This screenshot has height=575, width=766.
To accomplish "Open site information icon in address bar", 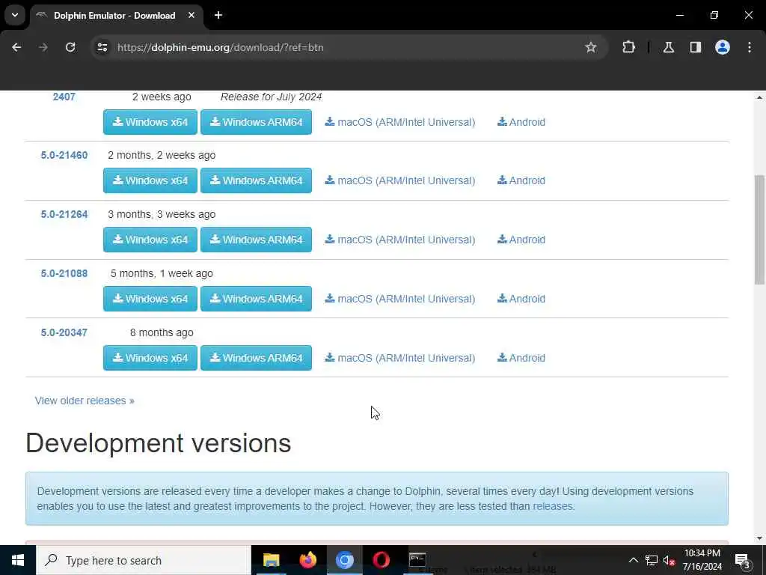I will 102,47.
